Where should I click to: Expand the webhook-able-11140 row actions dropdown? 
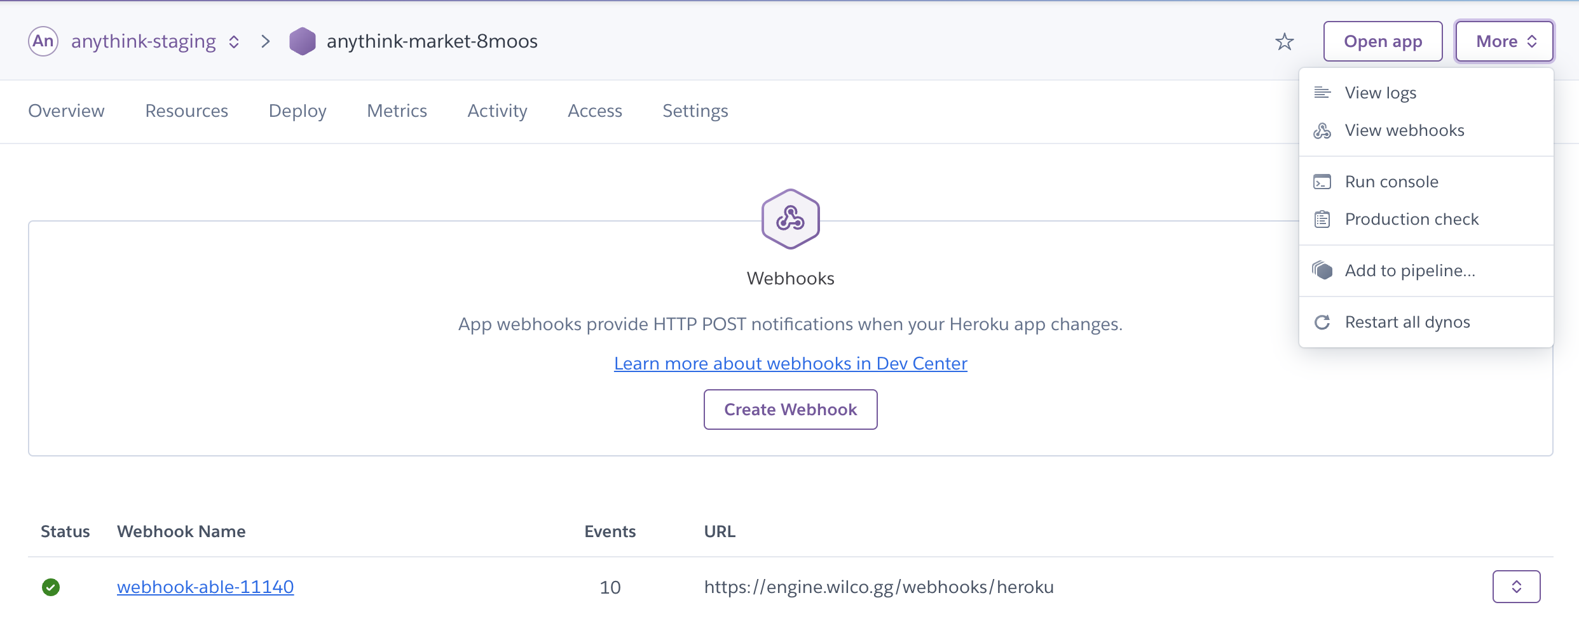(x=1516, y=587)
